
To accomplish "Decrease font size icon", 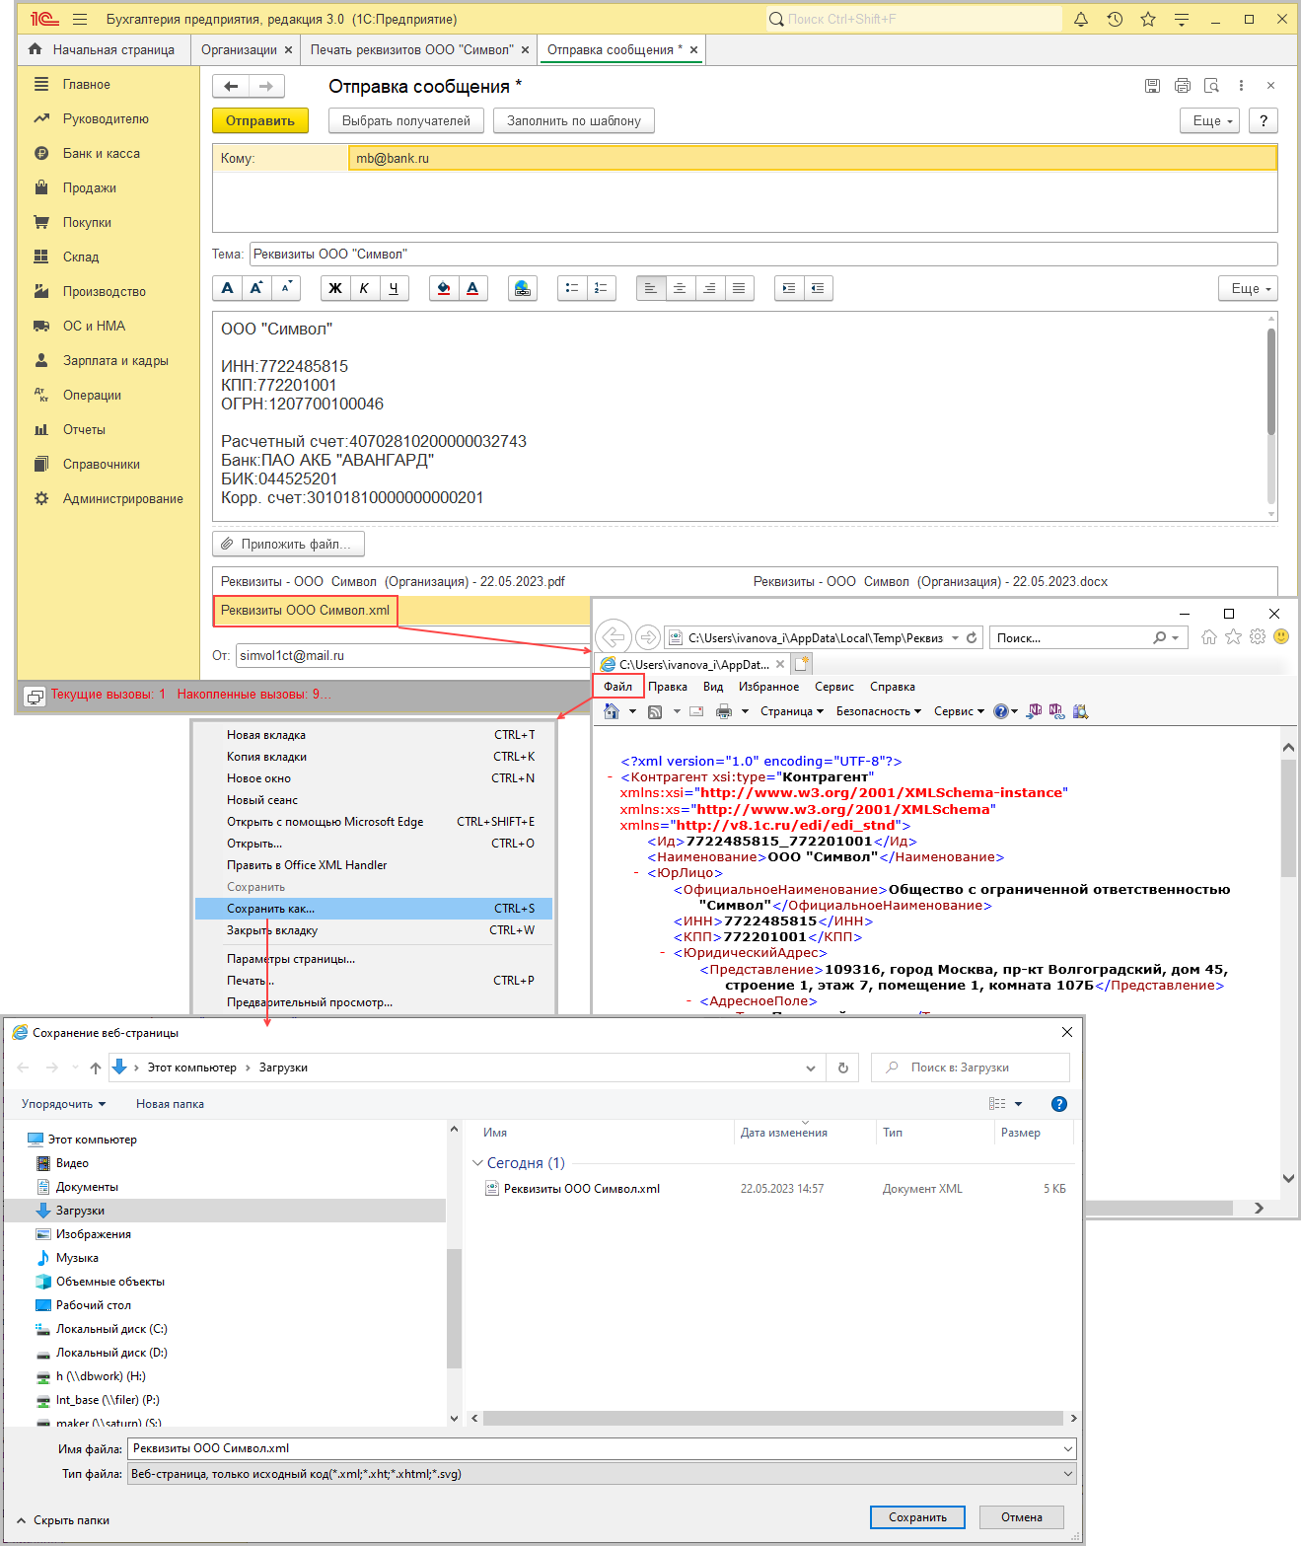I will click(286, 288).
